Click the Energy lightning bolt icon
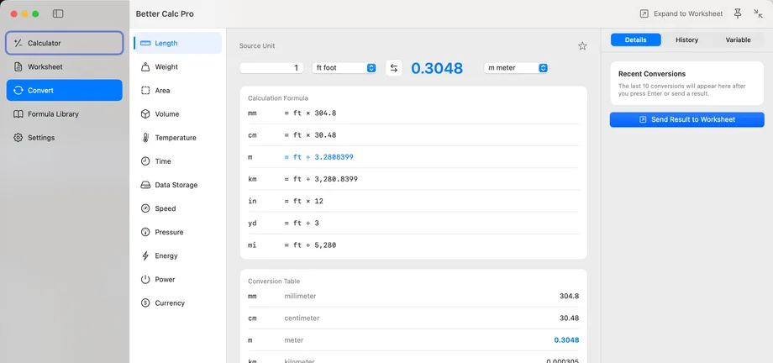This screenshot has width=773, height=363. pyautogui.click(x=145, y=255)
